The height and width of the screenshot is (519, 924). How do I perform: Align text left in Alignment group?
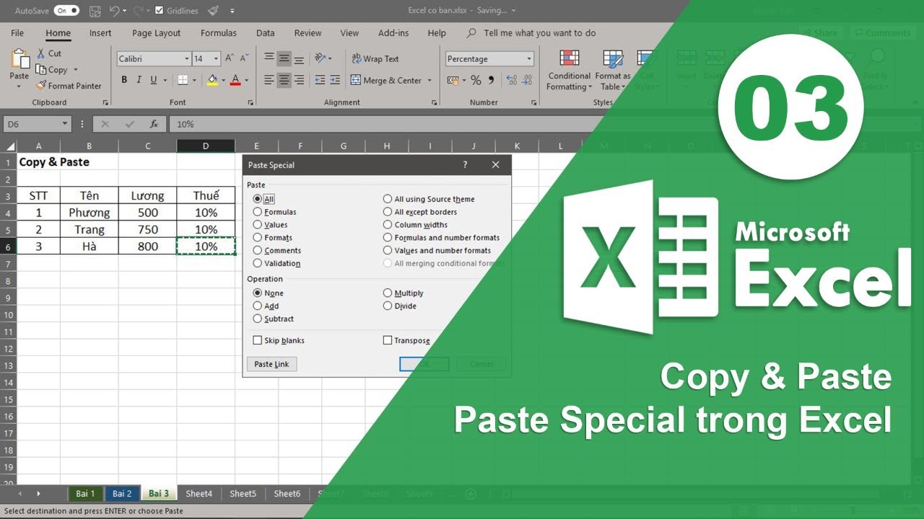coord(269,80)
